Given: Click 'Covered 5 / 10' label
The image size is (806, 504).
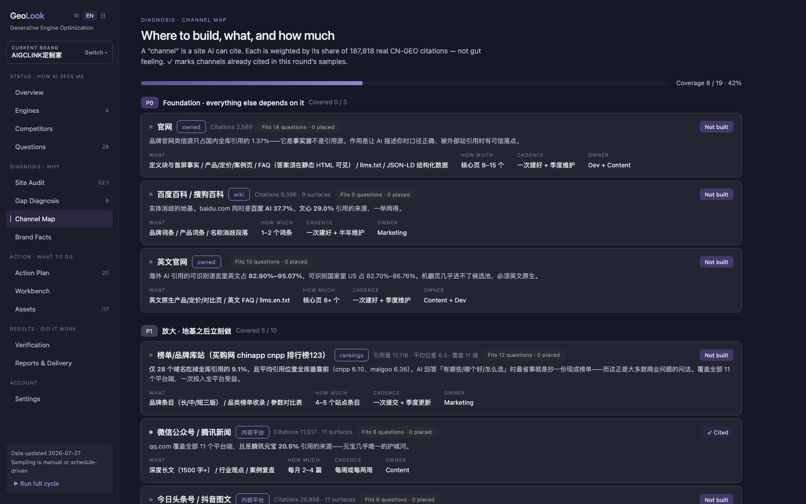Looking at the screenshot, I should (256, 331).
